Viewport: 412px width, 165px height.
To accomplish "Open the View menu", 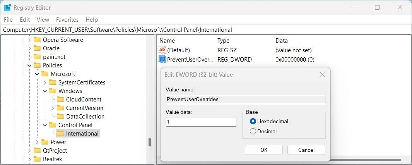I will click(43, 19).
